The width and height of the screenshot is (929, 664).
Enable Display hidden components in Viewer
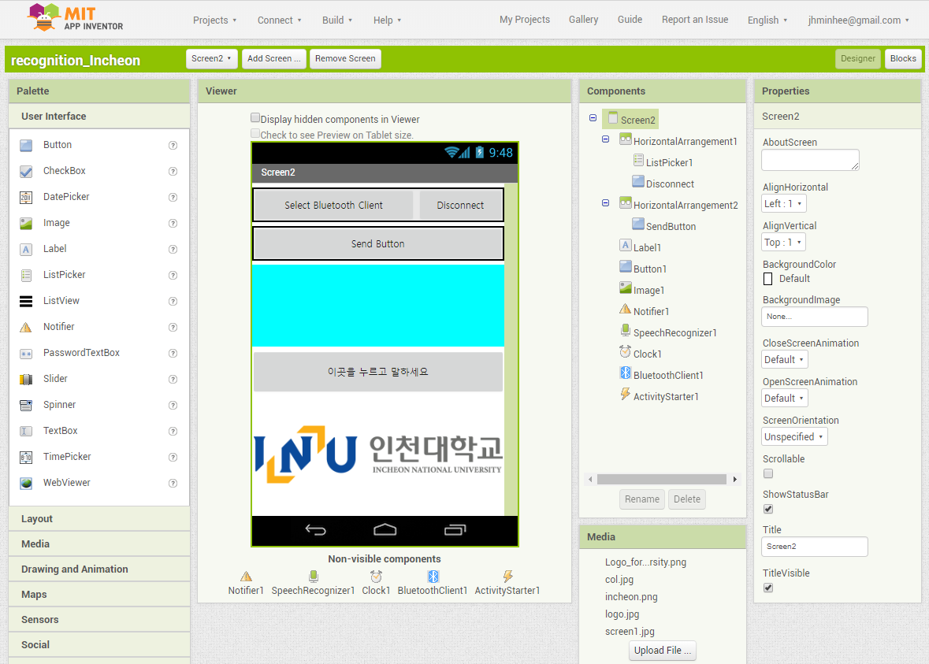256,119
